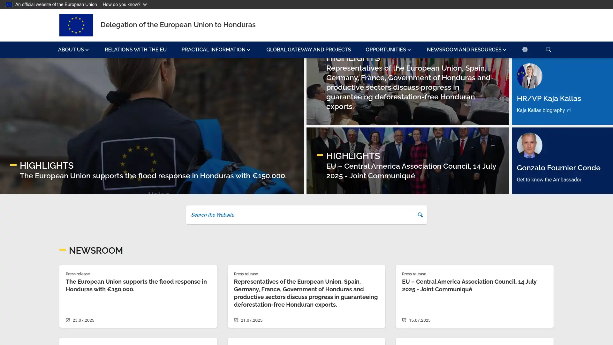The height and width of the screenshot is (345, 613).
Task: Open Relations with the EU menu item
Action: pos(135,50)
